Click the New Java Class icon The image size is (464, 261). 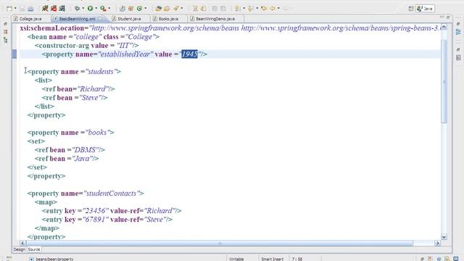(139, 9)
